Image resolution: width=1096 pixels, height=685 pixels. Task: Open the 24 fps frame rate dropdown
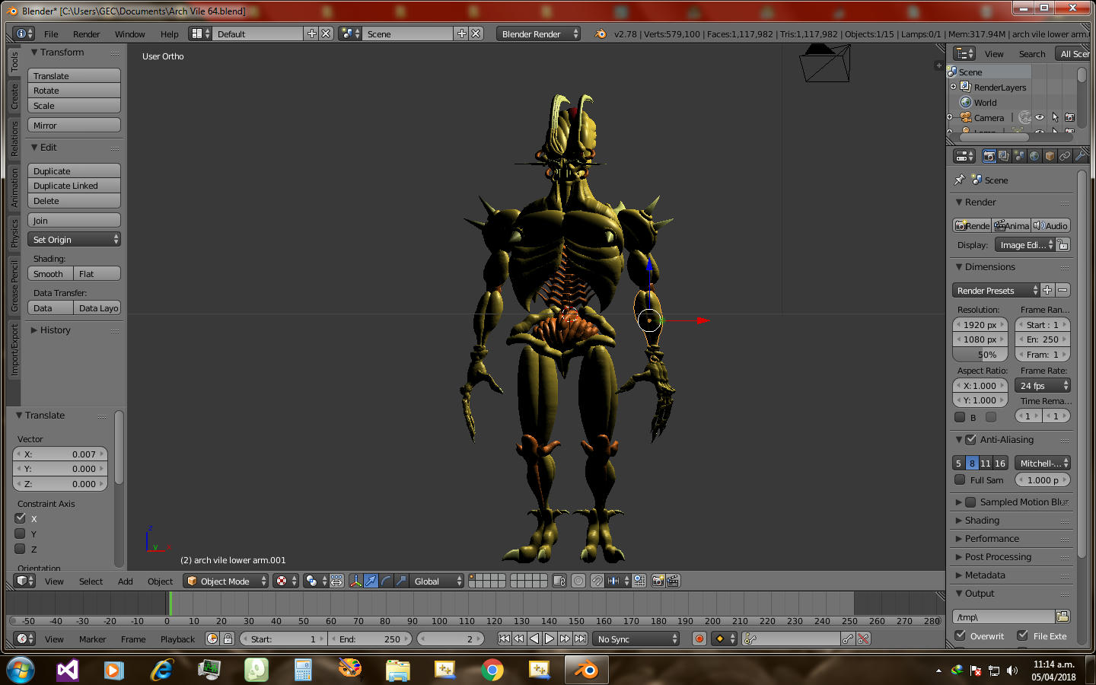pos(1043,385)
